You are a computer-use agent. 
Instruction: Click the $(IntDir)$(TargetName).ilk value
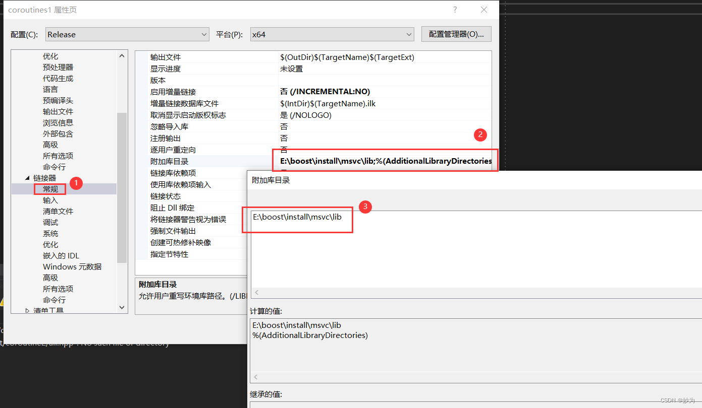coord(328,103)
